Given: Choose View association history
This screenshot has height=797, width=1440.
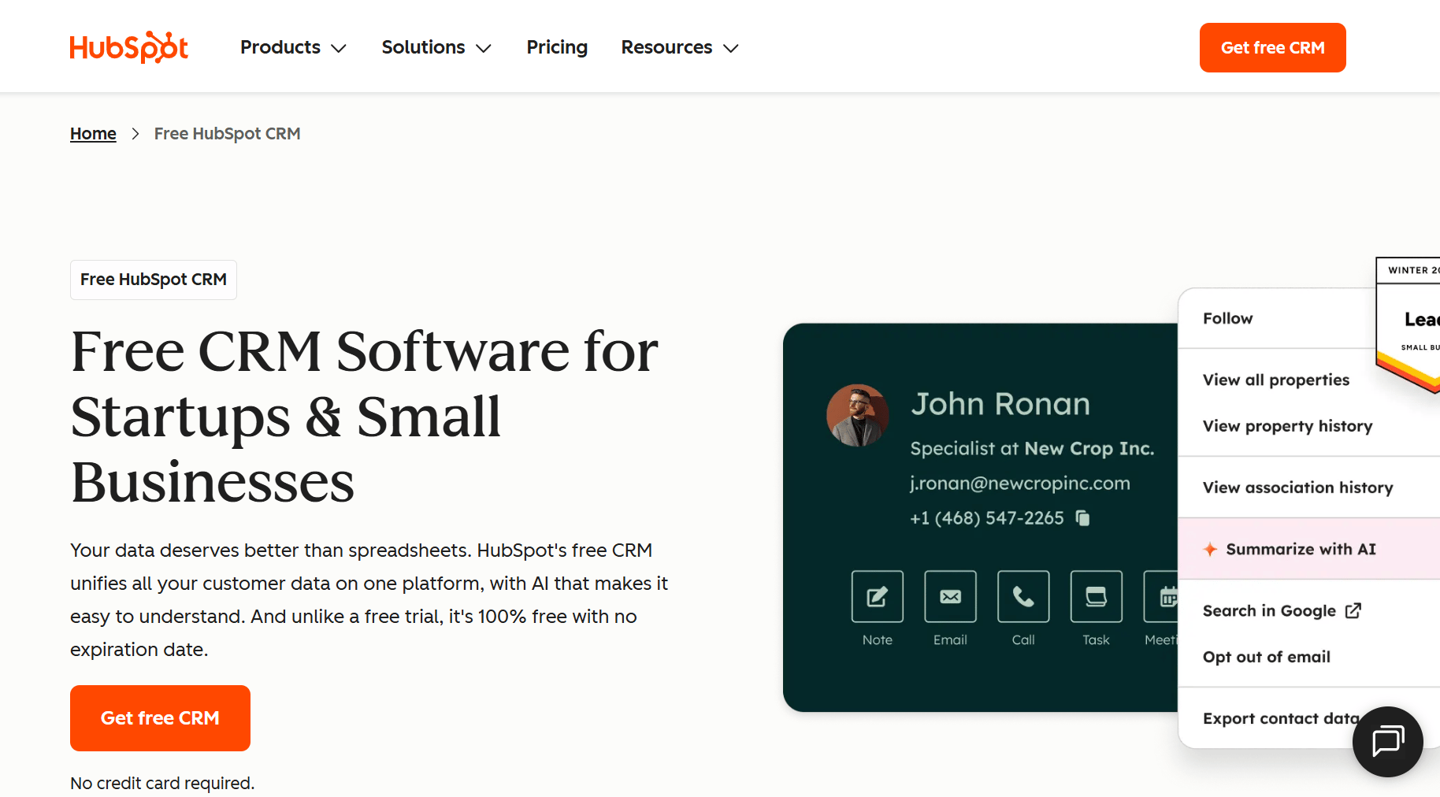Looking at the screenshot, I should point(1297,487).
